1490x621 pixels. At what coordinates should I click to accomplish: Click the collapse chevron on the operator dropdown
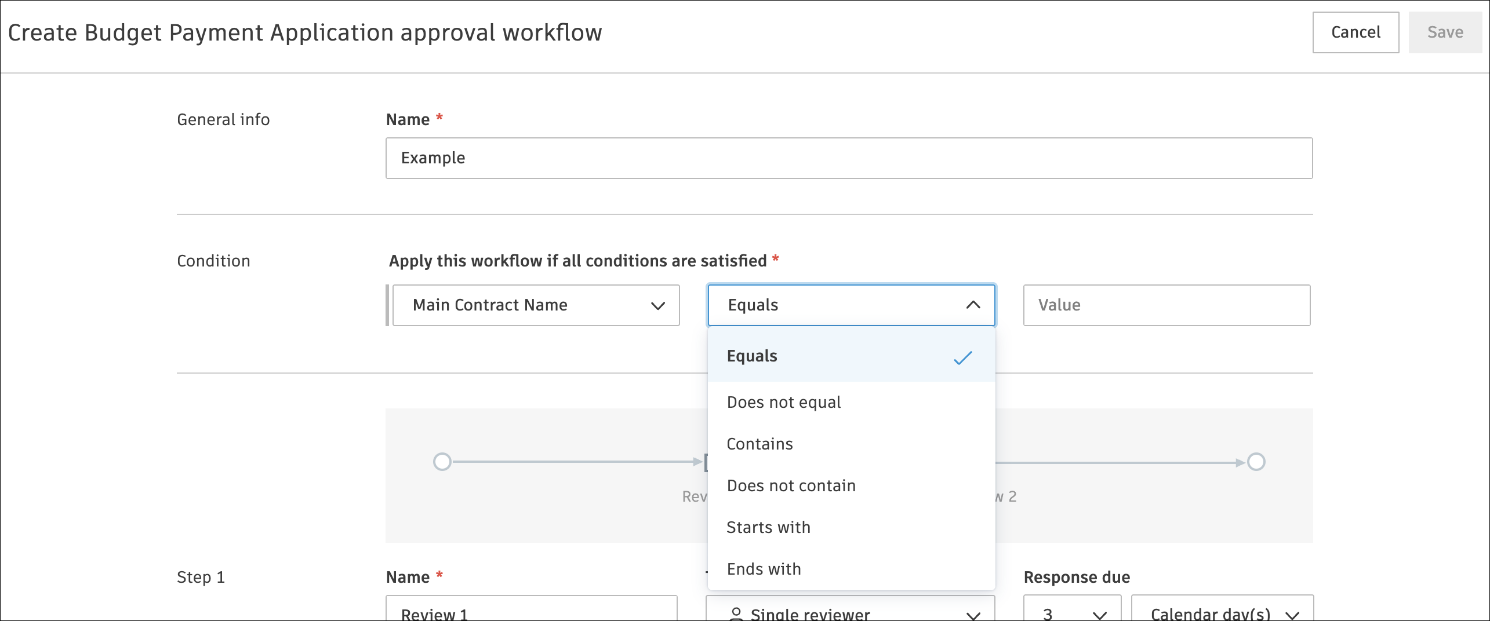[x=973, y=305]
